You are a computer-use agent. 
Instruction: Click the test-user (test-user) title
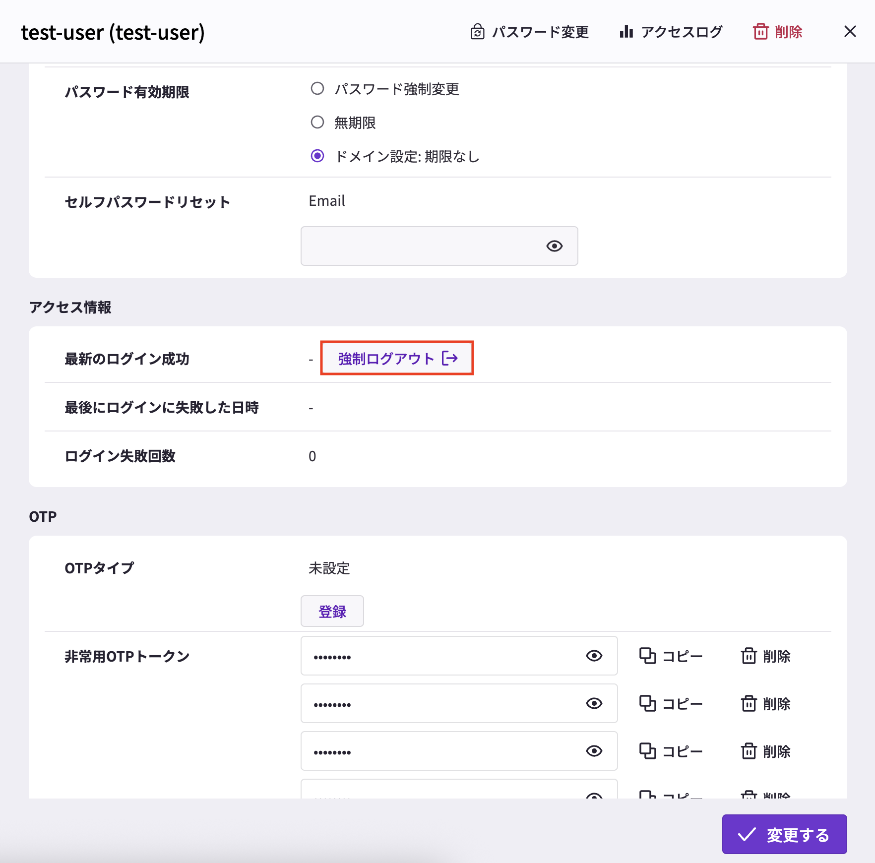(113, 32)
